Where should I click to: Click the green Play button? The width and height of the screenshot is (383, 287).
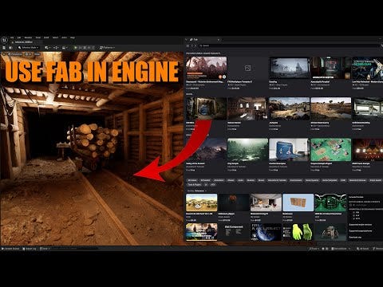[x=76, y=48]
